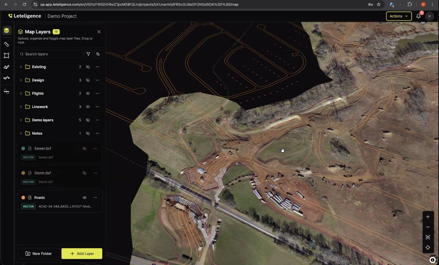Image resolution: width=439 pixels, height=265 pixels.
Task: Select the Sewer.dxf layer name
Action: [x=43, y=148]
